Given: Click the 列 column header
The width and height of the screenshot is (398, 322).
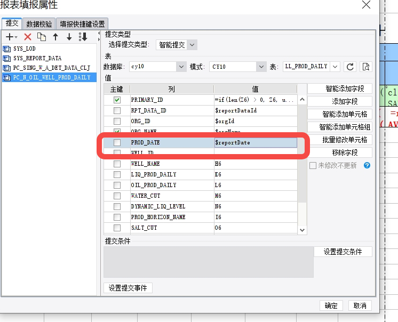Looking at the screenshot, I should [x=172, y=89].
